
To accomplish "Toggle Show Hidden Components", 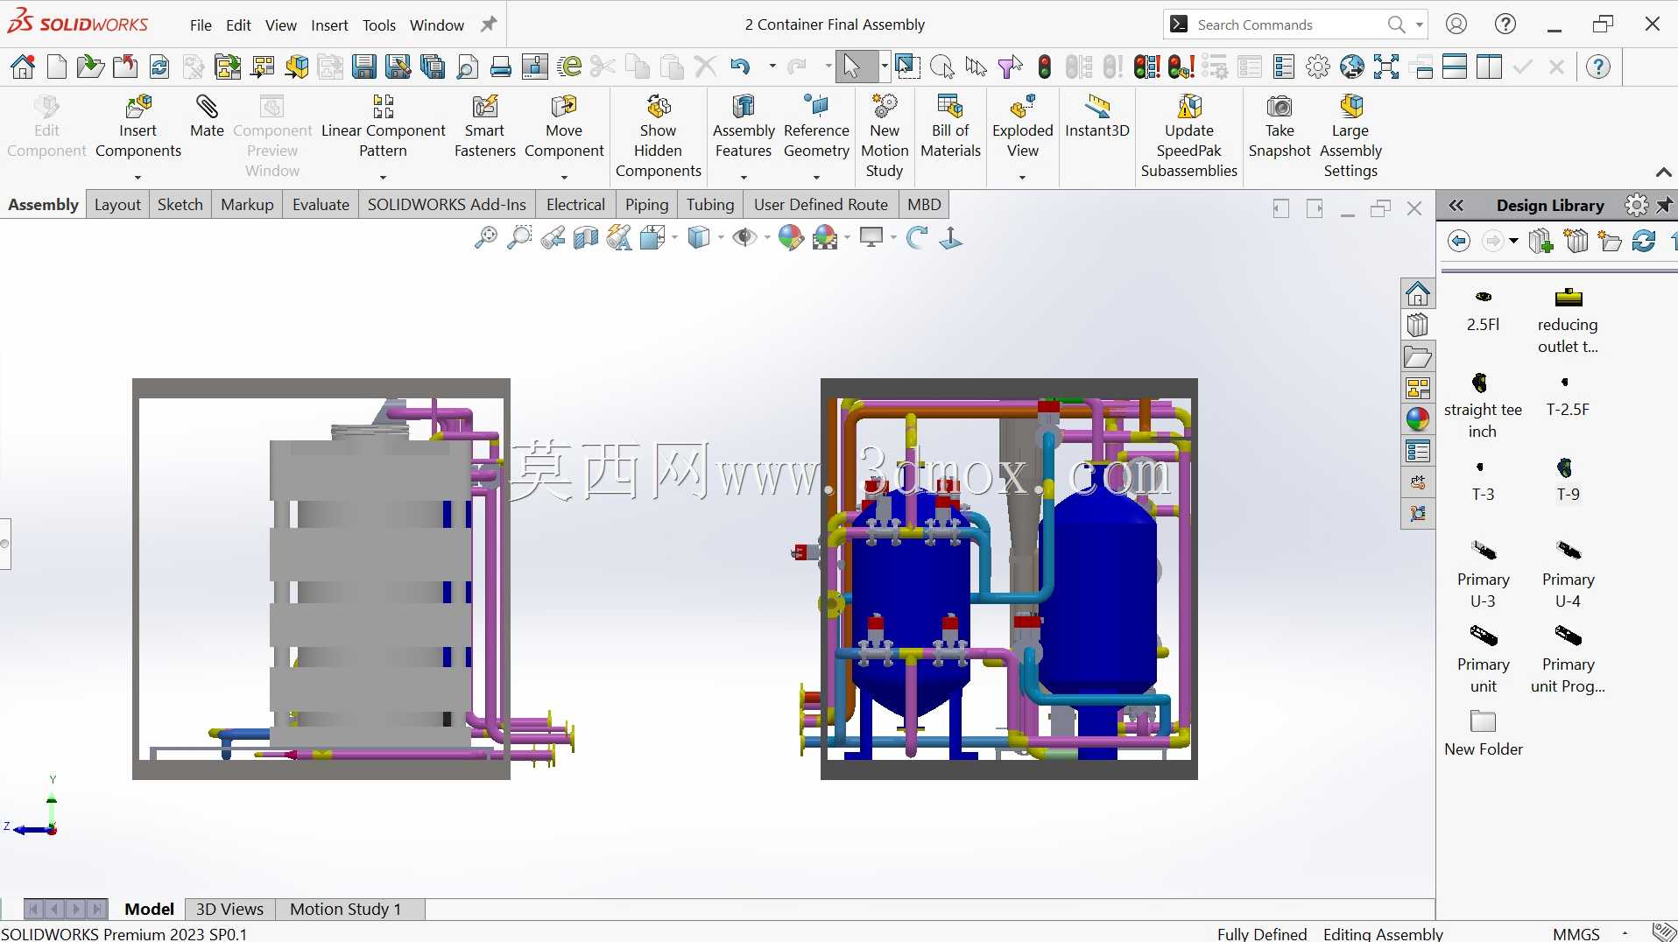I will tap(659, 137).
